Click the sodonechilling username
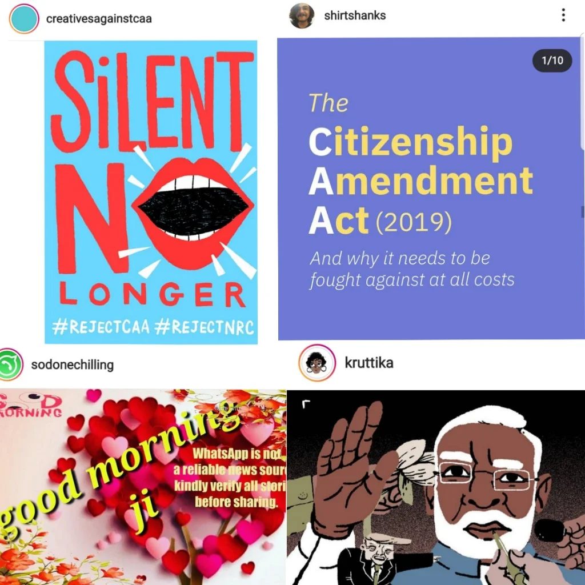The height and width of the screenshot is (585, 585). [x=73, y=364]
